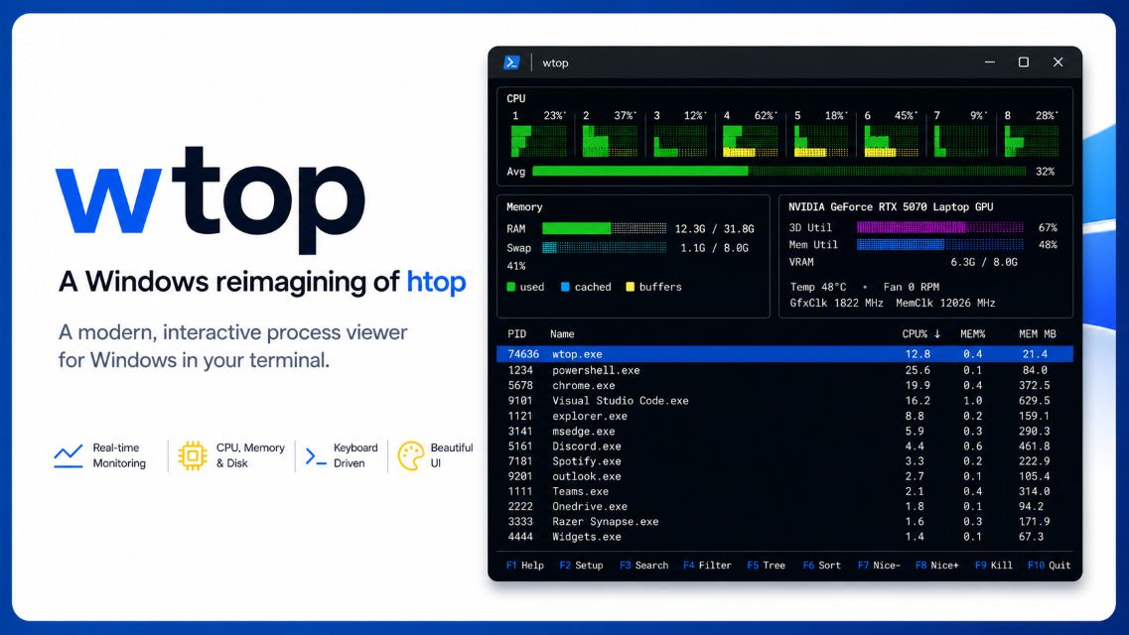Viewport: 1129px width, 635px height.
Task: Click F10 Quit
Action: (x=1050, y=566)
